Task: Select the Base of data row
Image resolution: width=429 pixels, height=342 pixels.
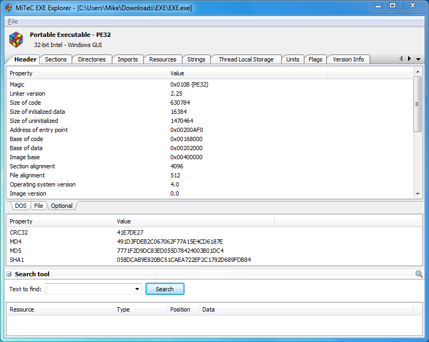Action: pos(210,148)
